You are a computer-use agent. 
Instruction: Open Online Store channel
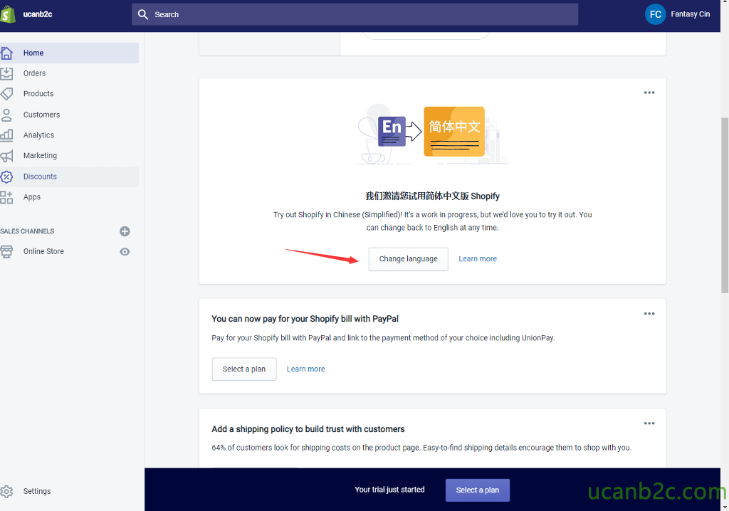43,251
